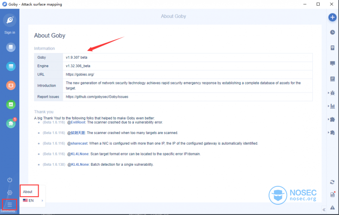The width and height of the screenshot is (339, 215).
Task: Click the warning triangle icon
Action: click(333, 207)
